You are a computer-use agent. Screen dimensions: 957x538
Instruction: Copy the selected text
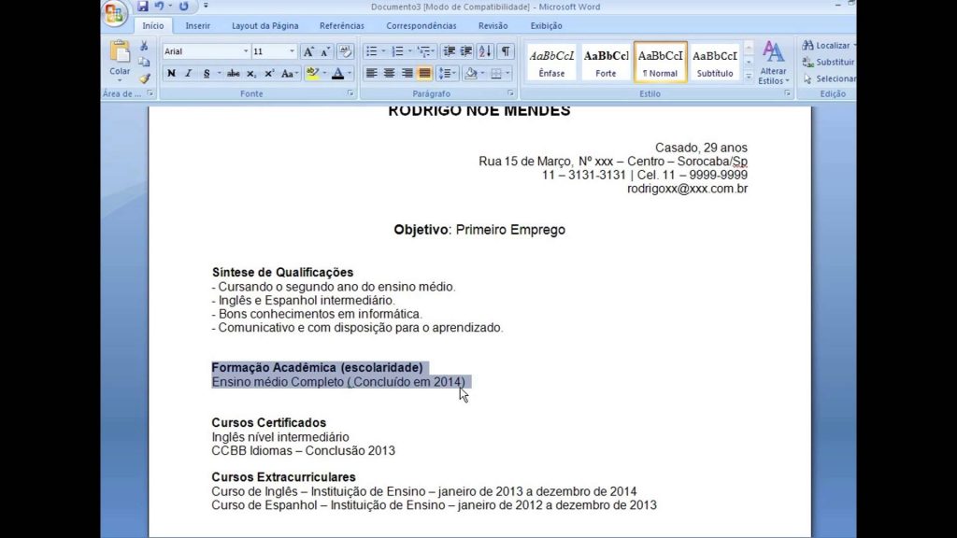click(x=144, y=62)
